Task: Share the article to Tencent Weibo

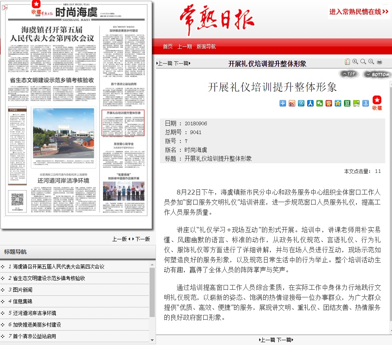Action: tap(301, 103)
